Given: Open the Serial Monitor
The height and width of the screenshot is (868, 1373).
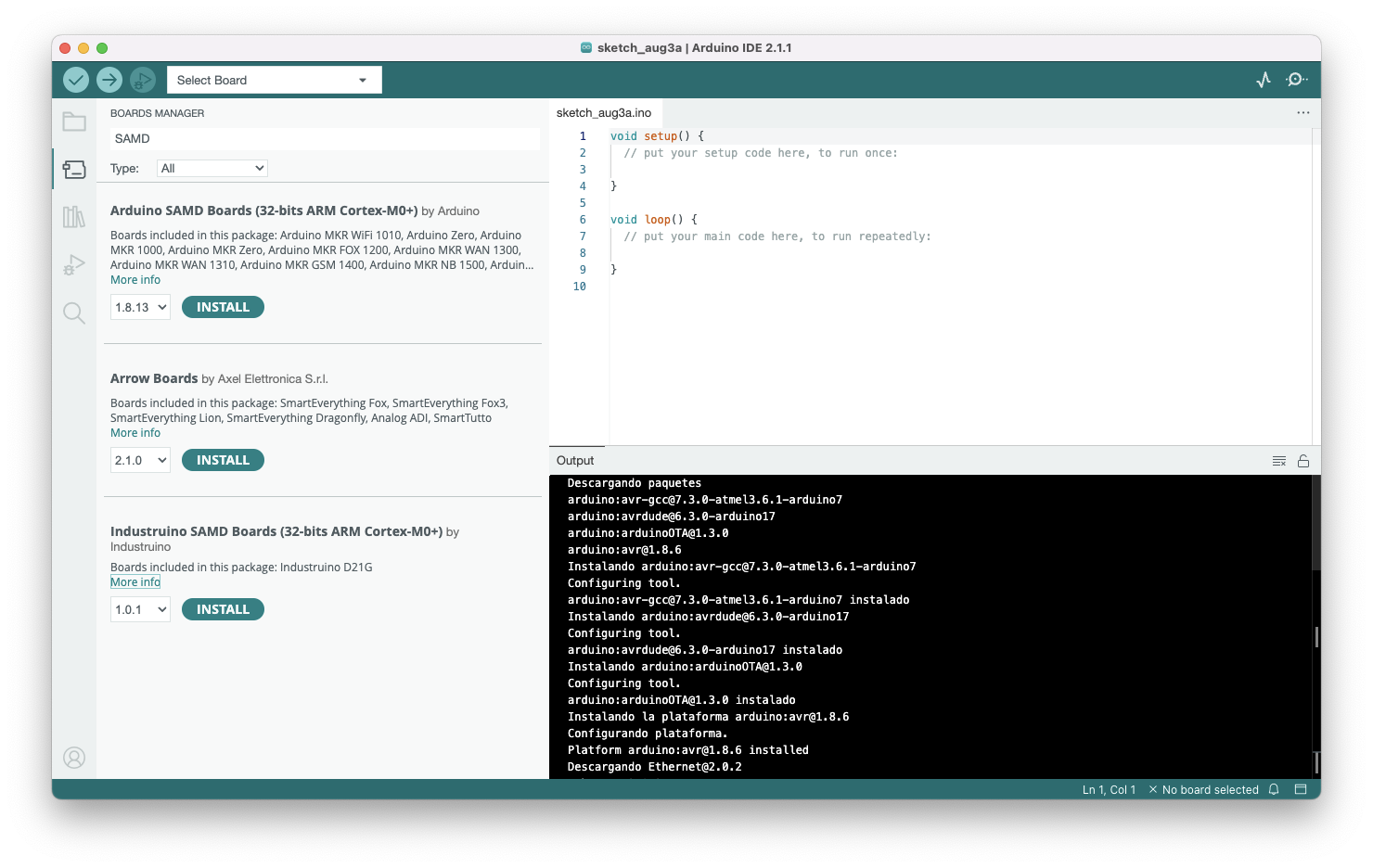Looking at the screenshot, I should click(x=1296, y=80).
